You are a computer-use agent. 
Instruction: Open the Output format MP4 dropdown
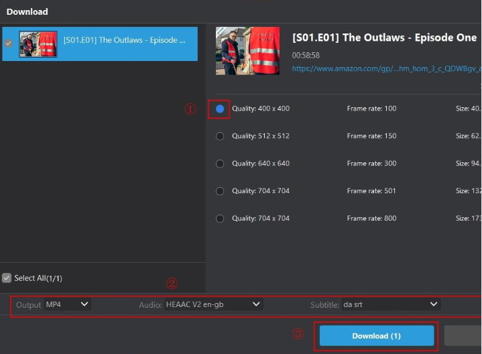click(67, 304)
